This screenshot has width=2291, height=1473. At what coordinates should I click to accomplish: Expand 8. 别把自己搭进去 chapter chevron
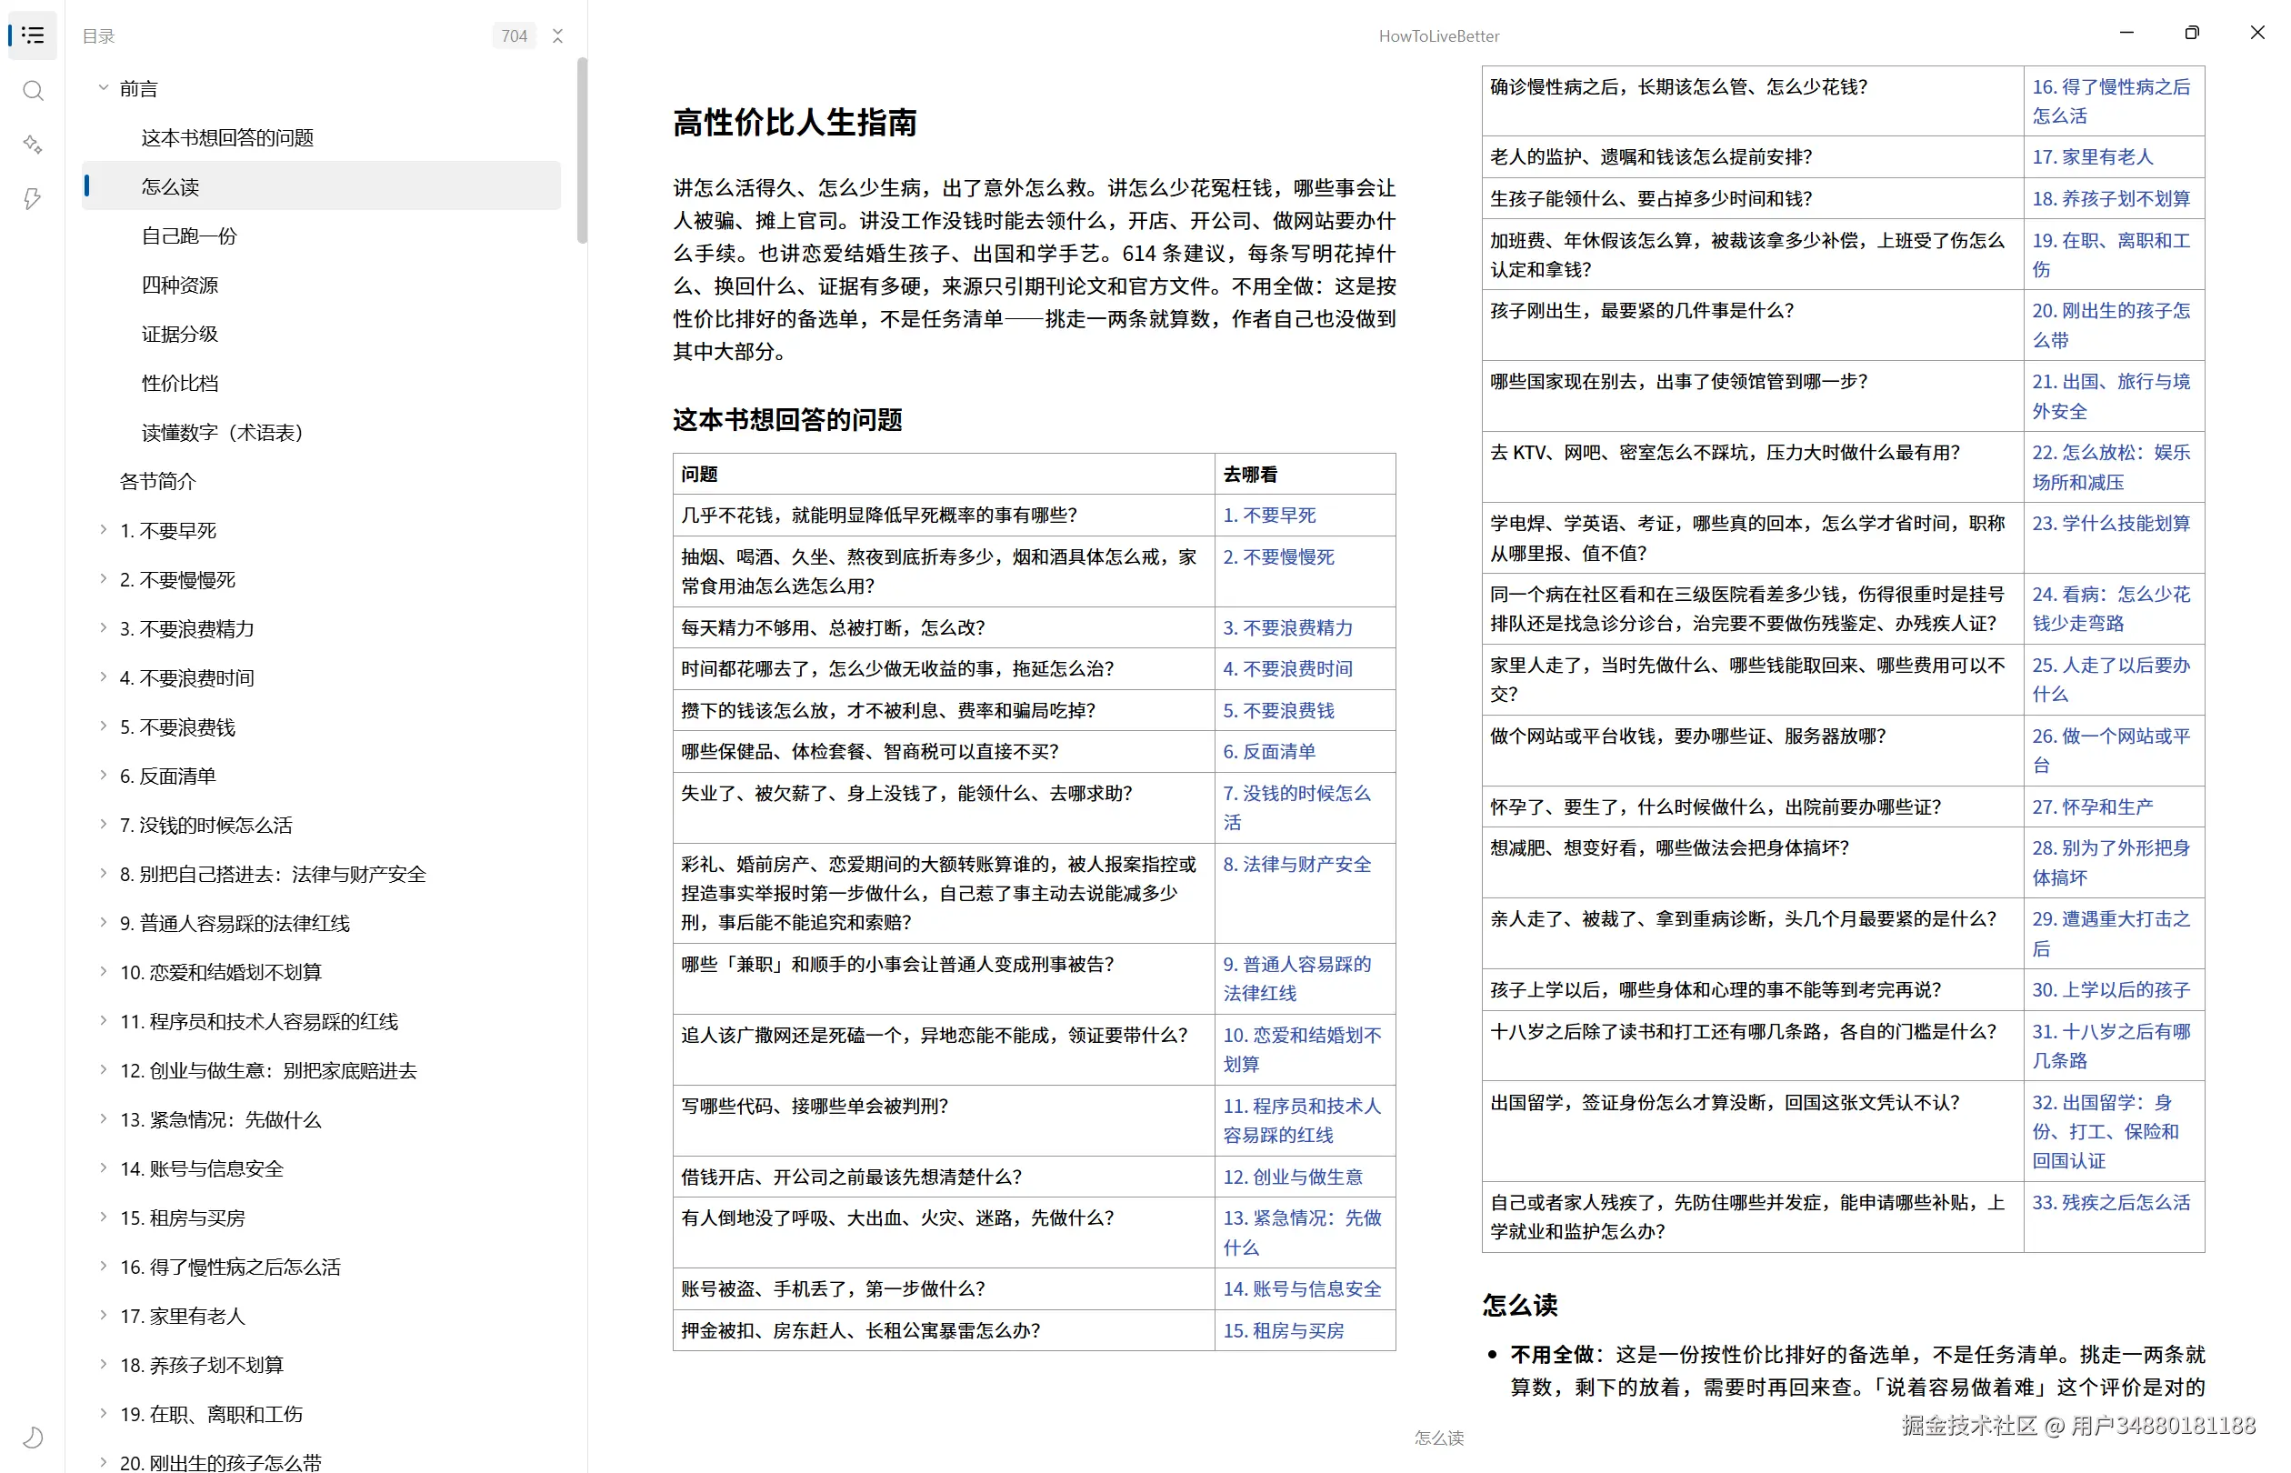coord(104,873)
